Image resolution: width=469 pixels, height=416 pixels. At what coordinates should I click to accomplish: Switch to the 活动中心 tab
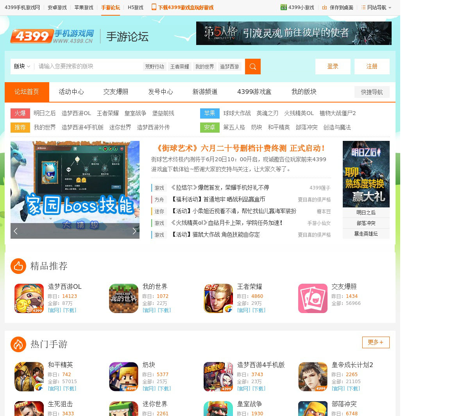tap(71, 92)
